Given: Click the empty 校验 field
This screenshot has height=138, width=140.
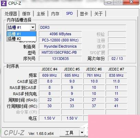Looking at the screenshot, I should point(117,34).
